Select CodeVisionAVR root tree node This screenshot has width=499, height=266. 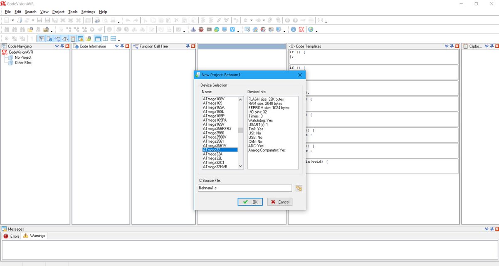pyautogui.click(x=21, y=52)
